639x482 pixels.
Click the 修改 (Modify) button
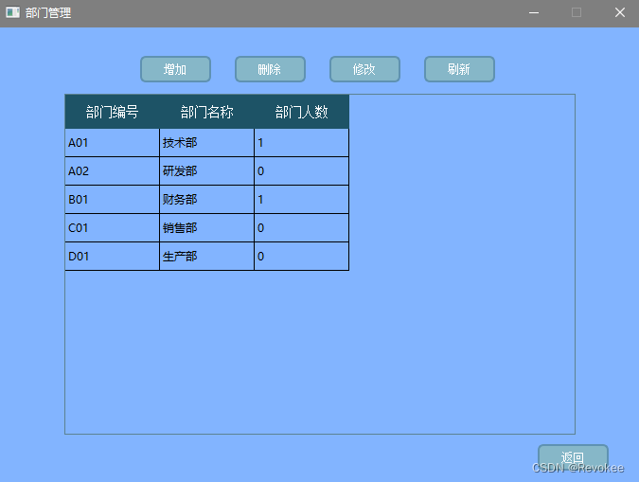364,69
